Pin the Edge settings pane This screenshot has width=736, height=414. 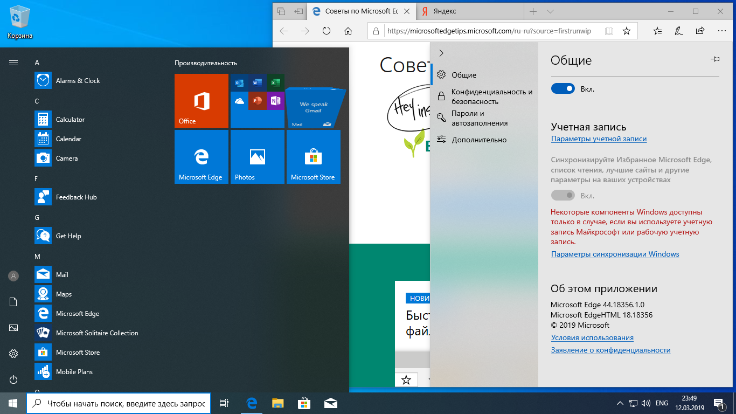click(716, 59)
